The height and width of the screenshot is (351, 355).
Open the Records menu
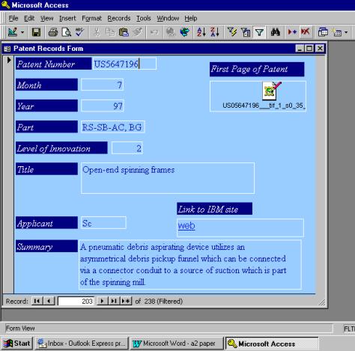click(119, 18)
